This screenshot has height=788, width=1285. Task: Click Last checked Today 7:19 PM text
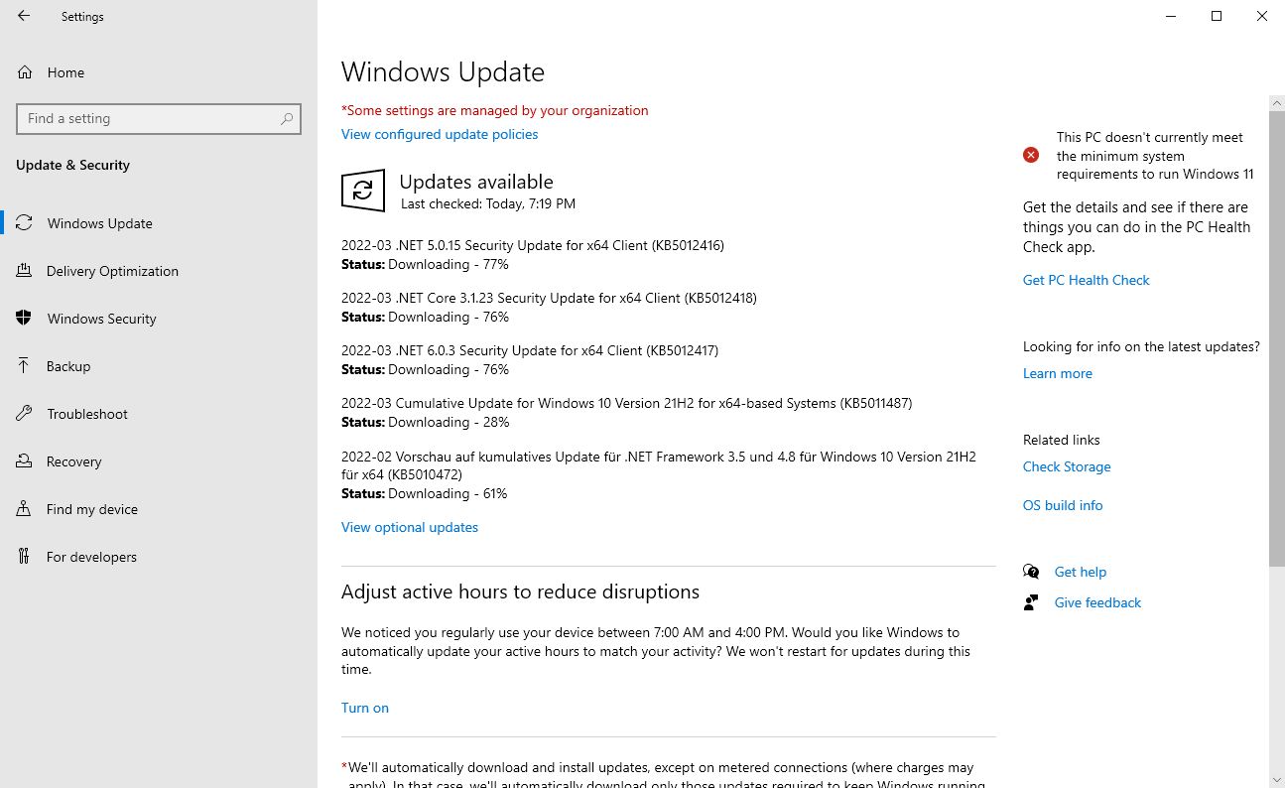488,203
